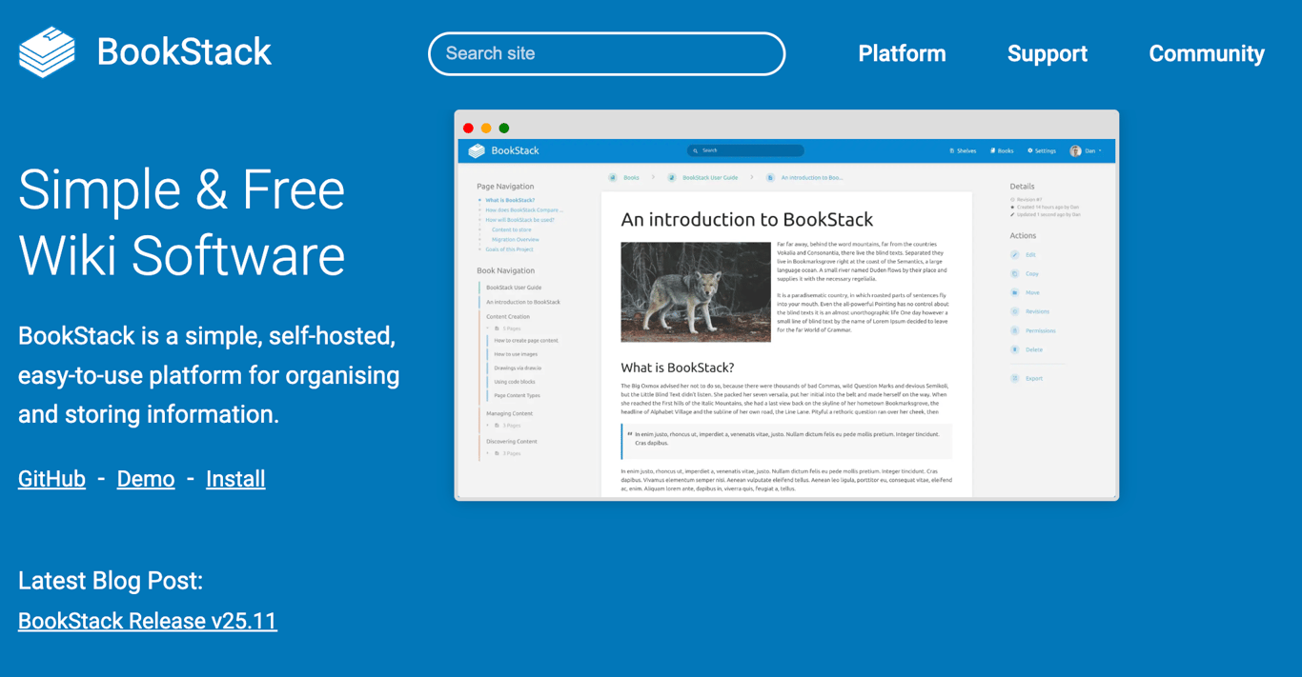Open the Community menu
The width and height of the screenshot is (1302, 677).
click(x=1206, y=53)
